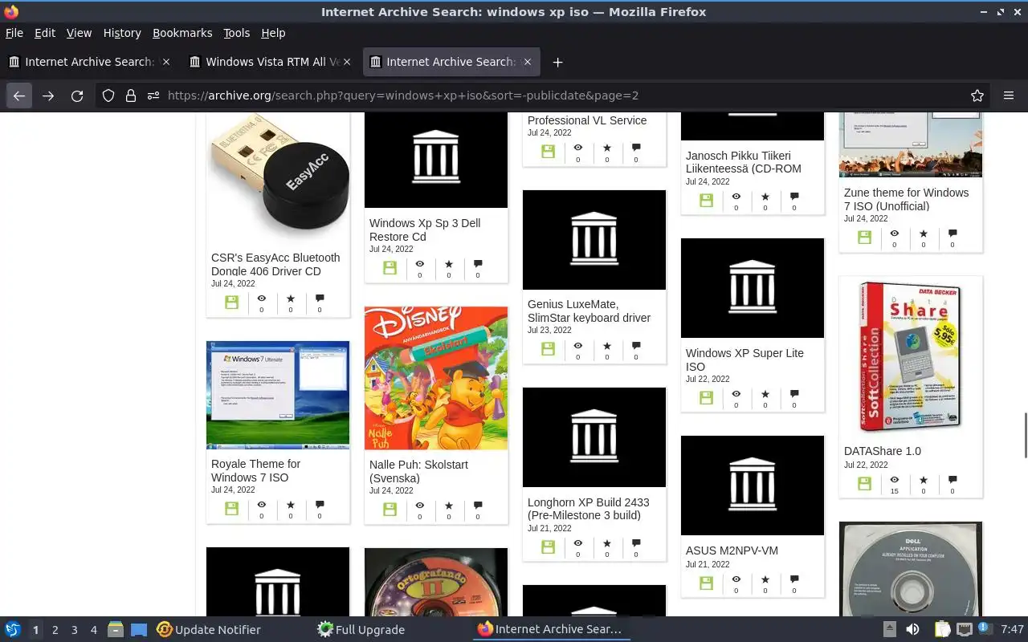Open tracking protection shield icon
Image resolution: width=1028 pixels, height=642 pixels.
[x=108, y=95]
